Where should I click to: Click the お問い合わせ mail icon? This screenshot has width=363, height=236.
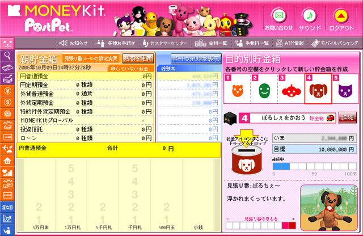tap(278, 16)
